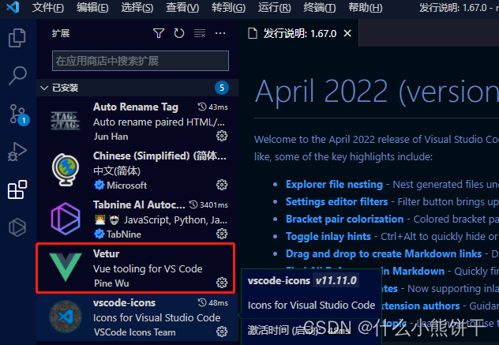The height and width of the screenshot is (345, 499).
Task: Open the Explorer file nesting link
Action: click(x=334, y=184)
